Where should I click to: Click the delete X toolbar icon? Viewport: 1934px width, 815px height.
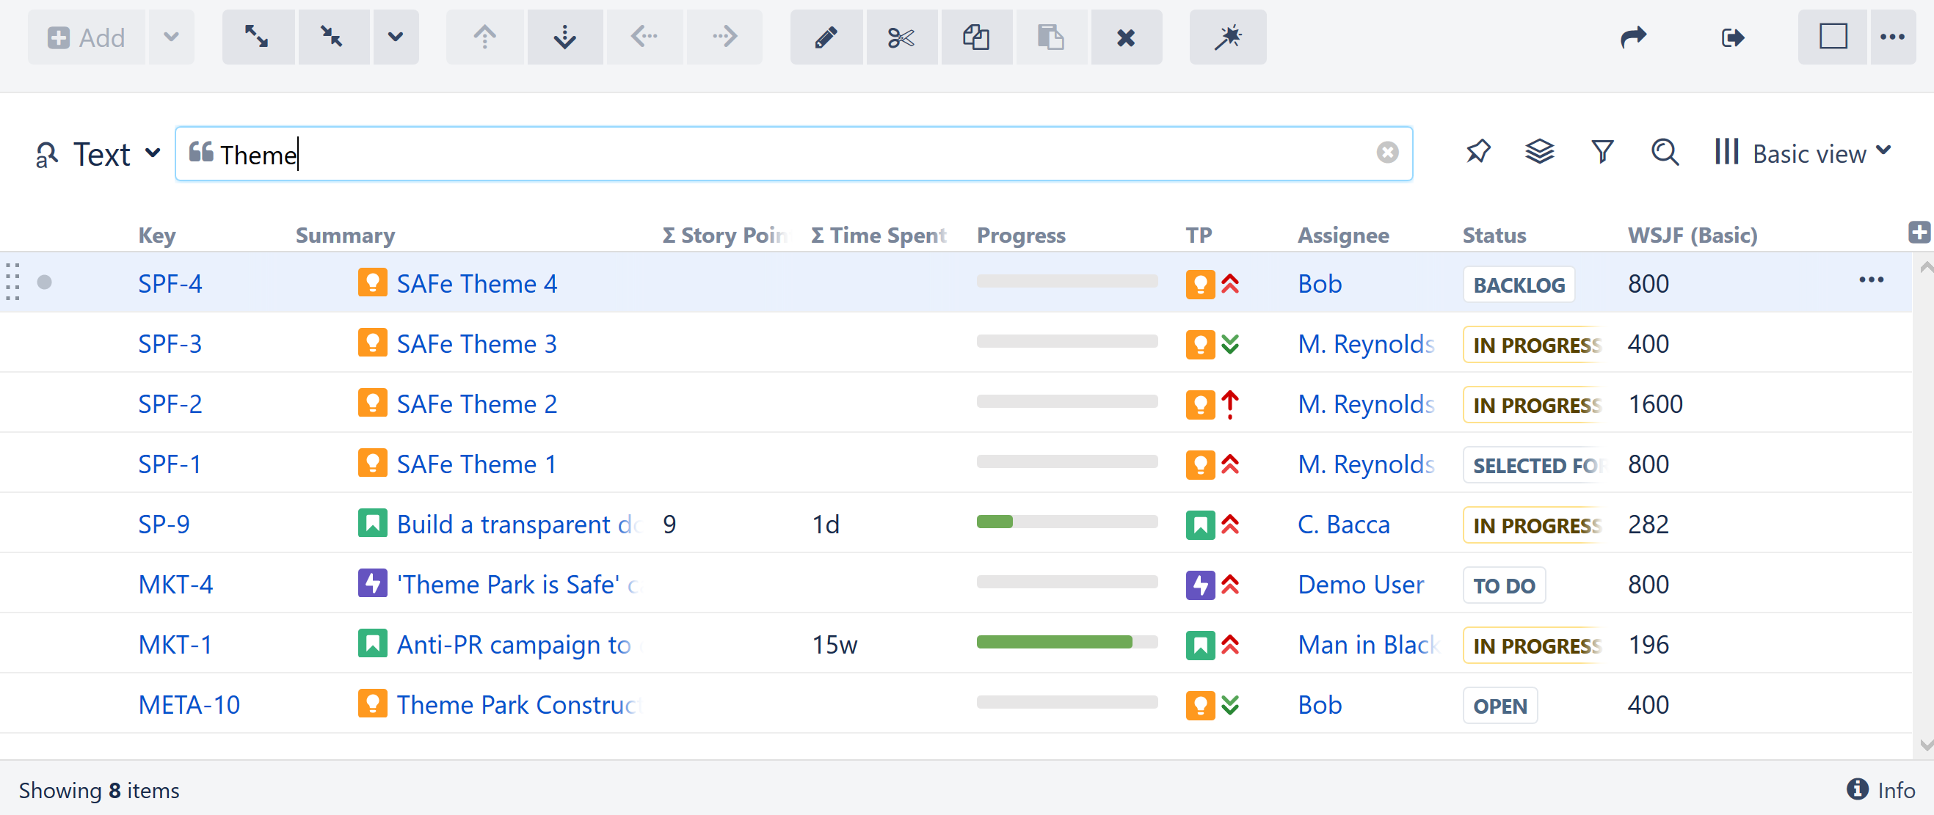tap(1125, 37)
